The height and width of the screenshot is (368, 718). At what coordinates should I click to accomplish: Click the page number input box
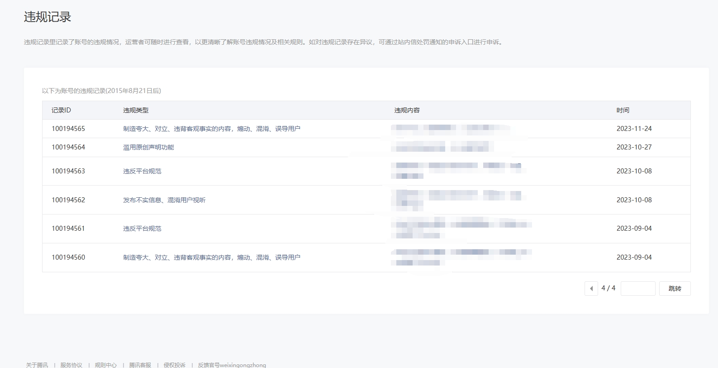point(637,289)
